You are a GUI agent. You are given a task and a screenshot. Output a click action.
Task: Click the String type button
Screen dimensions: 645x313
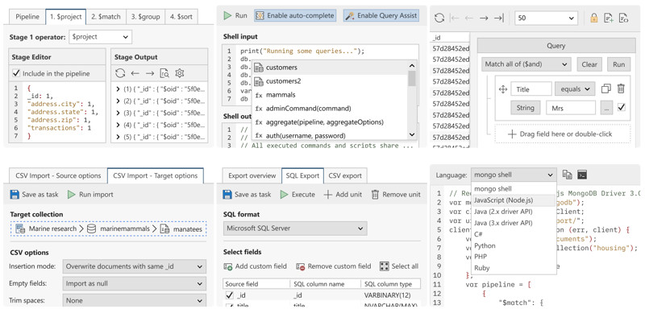click(x=525, y=108)
